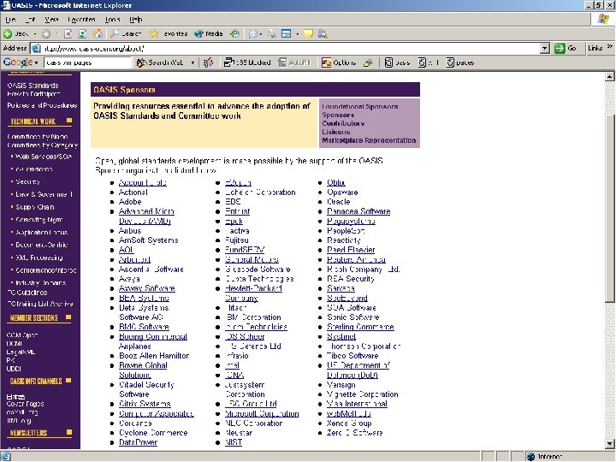616x462 pixels.
Task: Open the Mail button dropdown arrow
Action: [x=260, y=33]
